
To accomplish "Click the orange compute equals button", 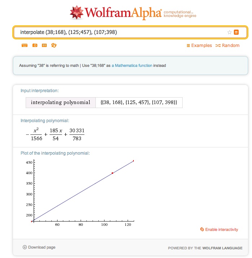I will click(x=236, y=32).
